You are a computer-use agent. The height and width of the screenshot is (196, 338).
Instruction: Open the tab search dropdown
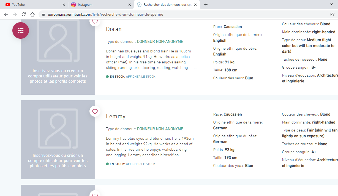(332, 4)
